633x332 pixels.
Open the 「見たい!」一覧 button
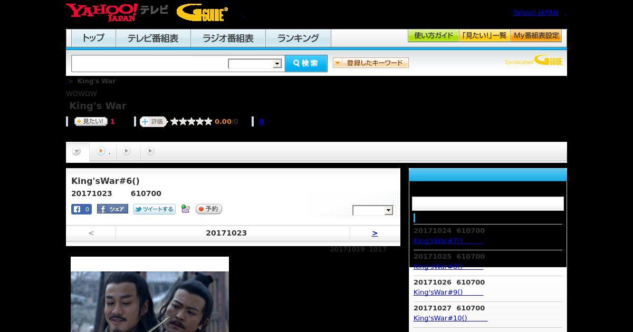click(484, 36)
